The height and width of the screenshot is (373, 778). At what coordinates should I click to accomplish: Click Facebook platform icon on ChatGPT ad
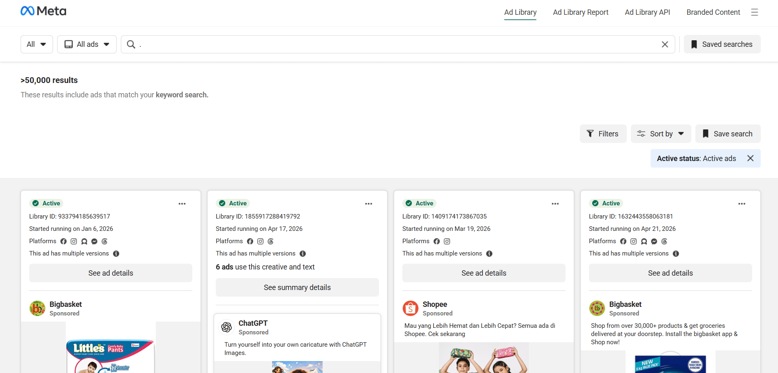pos(250,242)
